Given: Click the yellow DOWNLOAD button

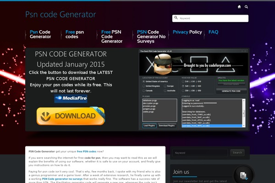Looking at the screenshot, I should click(x=71, y=116).
